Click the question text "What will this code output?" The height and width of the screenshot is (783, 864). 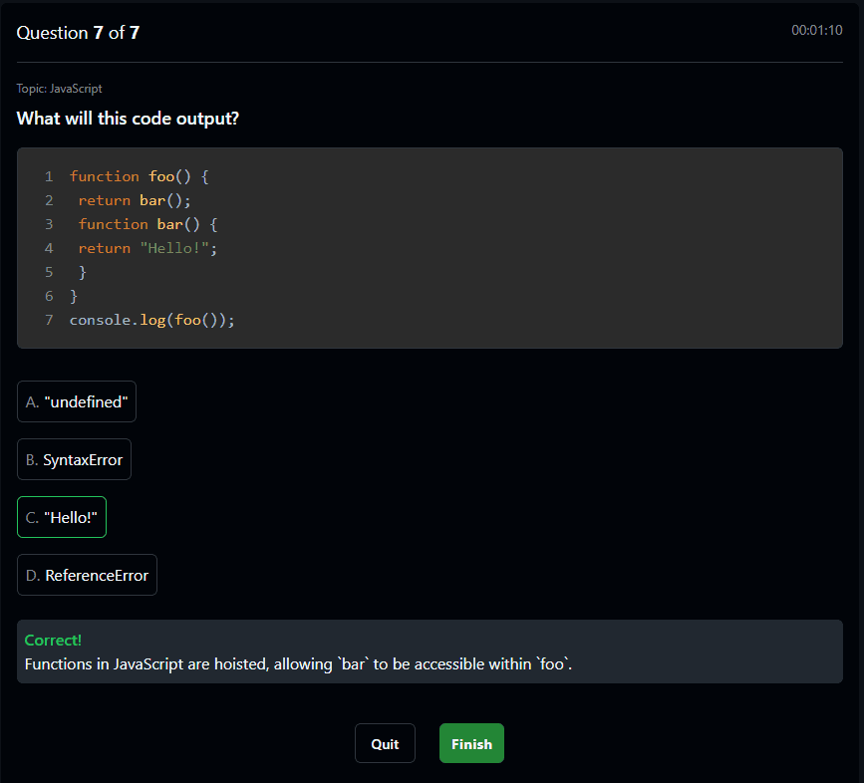tap(128, 118)
